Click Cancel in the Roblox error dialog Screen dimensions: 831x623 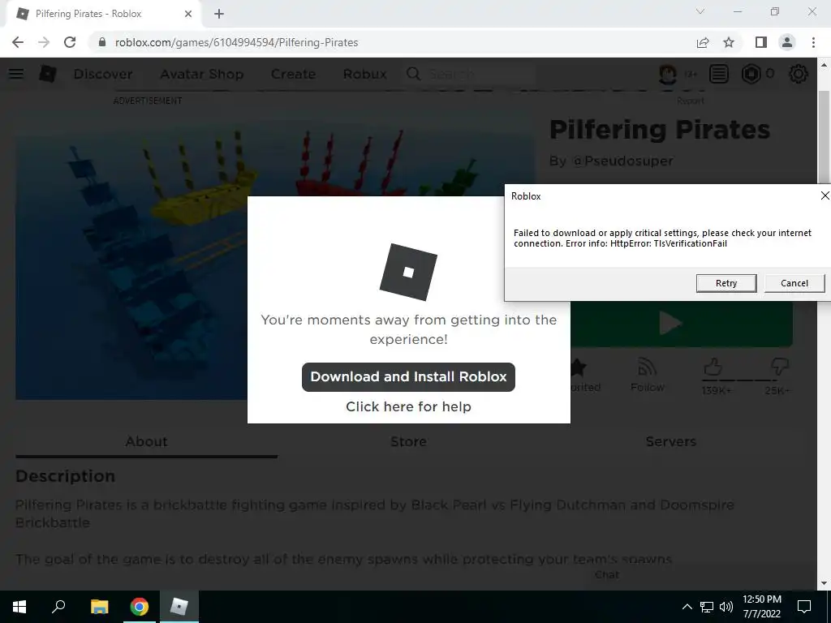tap(794, 283)
